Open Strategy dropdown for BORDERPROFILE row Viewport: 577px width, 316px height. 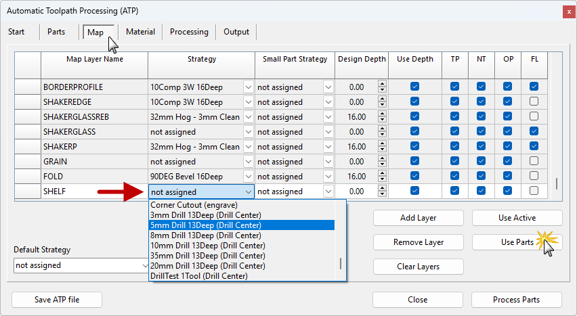click(x=248, y=87)
